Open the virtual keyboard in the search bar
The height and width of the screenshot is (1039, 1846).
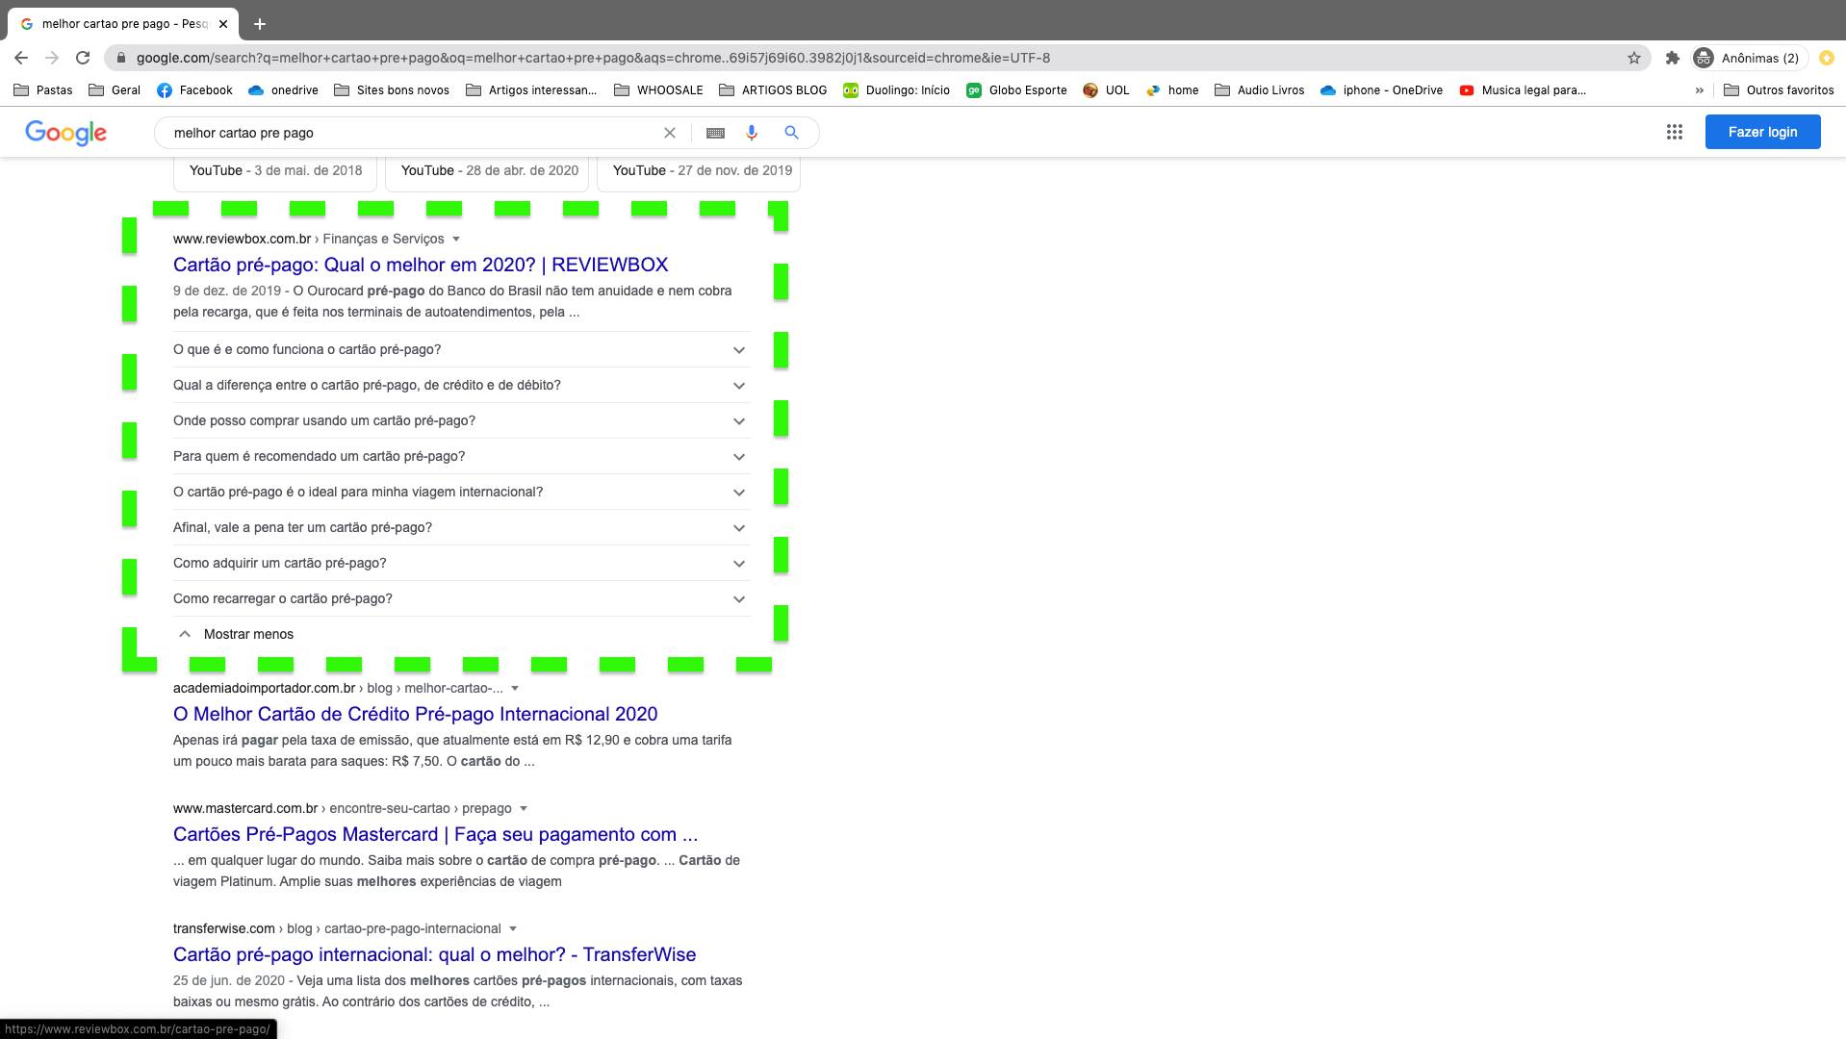tap(715, 132)
